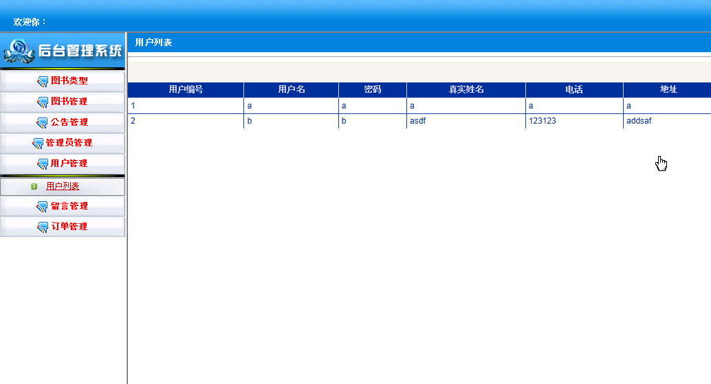Click the 用户管理 menu icon
The width and height of the screenshot is (711, 384).
pyautogui.click(x=42, y=164)
